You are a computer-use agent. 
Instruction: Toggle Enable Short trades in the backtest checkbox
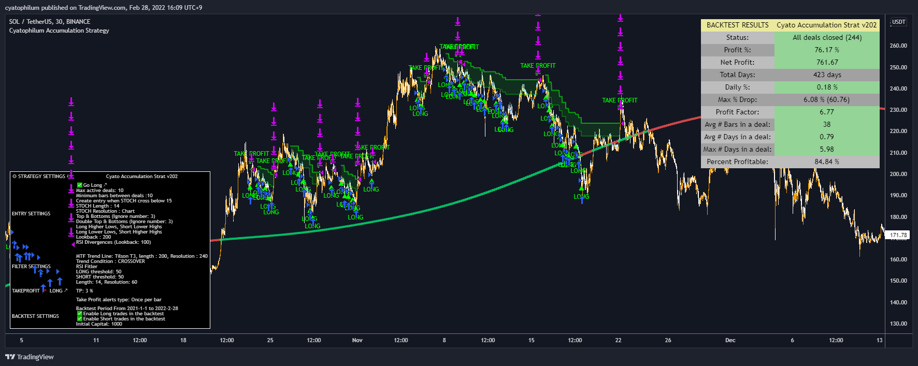79,319
